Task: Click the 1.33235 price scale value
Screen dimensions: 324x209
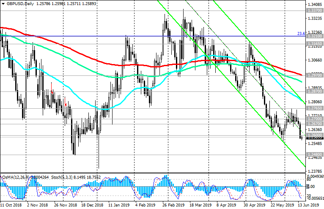Action: [315, 19]
